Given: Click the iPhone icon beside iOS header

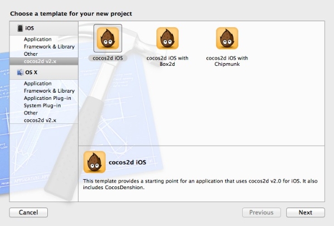Looking at the screenshot, I should (x=20, y=28).
